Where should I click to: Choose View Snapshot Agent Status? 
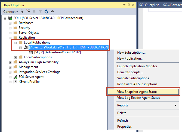(137, 92)
